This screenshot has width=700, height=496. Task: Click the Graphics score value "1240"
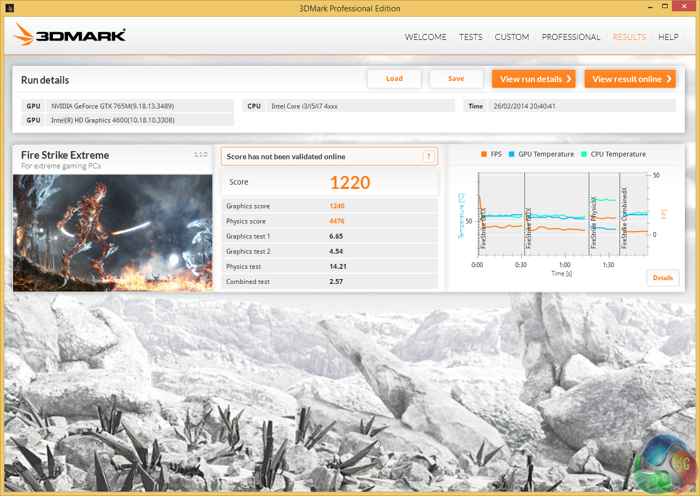coord(337,206)
